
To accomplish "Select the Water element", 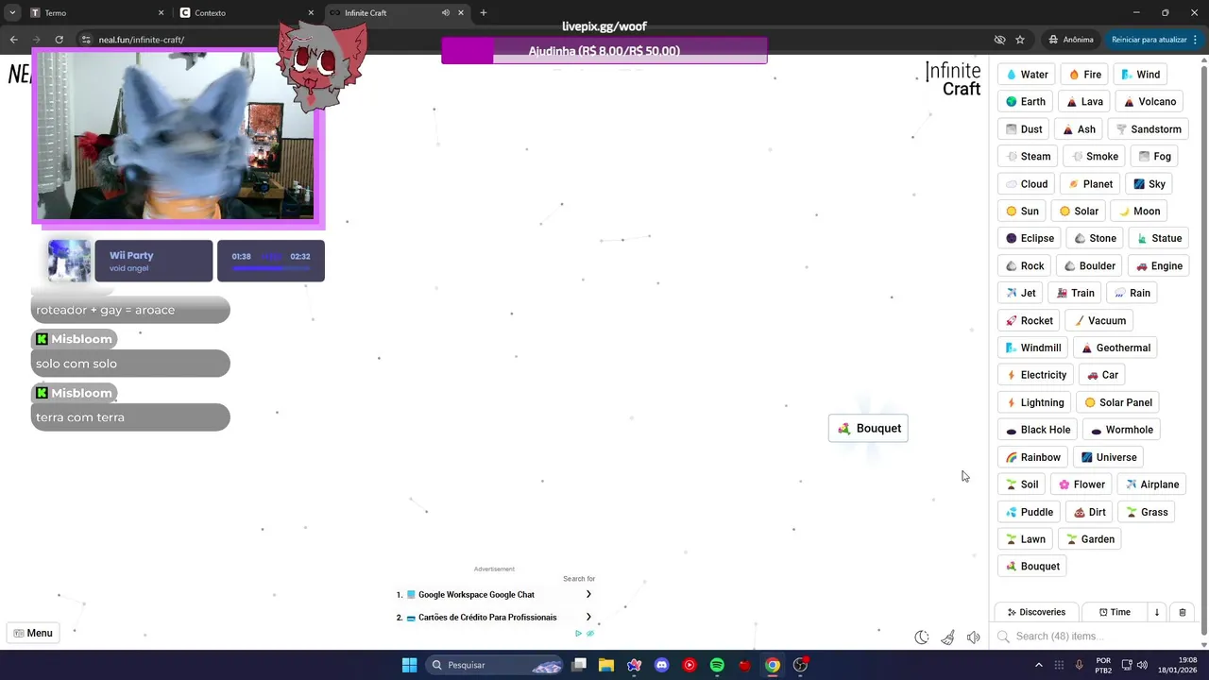I will [x=1027, y=75].
